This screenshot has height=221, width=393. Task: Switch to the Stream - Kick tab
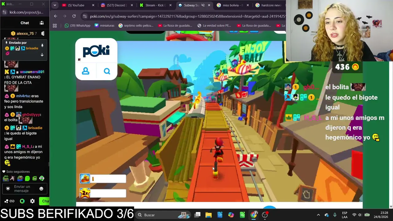click(155, 5)
